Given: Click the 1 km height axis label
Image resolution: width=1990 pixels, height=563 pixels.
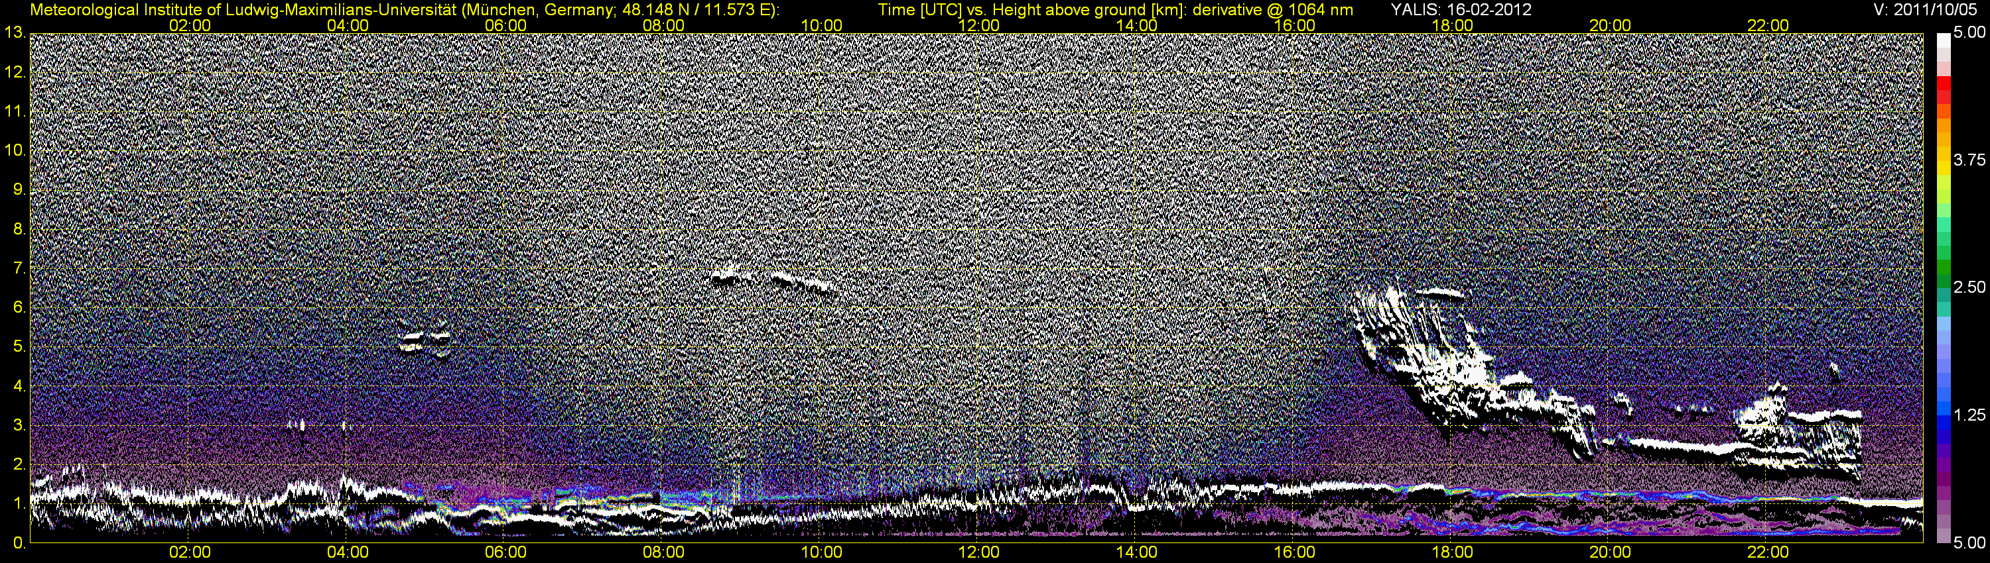Looking at the screenshot, I should tap(19, 503).
